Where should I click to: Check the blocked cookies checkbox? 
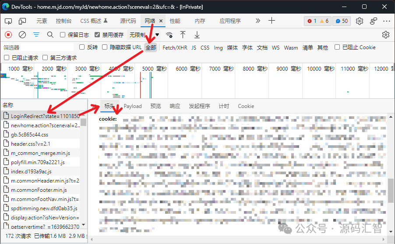coord(337,47)
